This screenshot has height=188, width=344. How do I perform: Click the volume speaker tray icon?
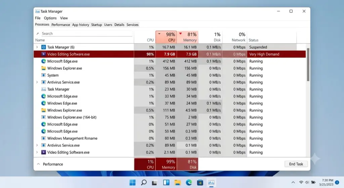[x=307, y=182]
